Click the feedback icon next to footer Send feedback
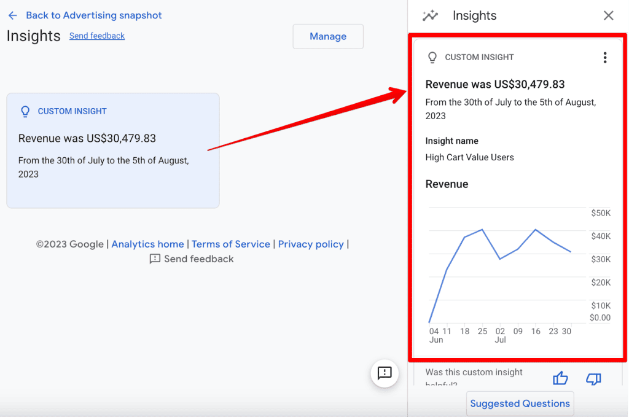629x417 pixels. tap(155, 259)
